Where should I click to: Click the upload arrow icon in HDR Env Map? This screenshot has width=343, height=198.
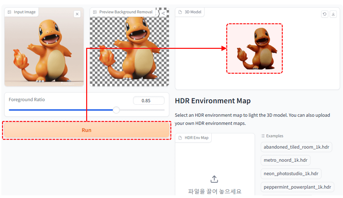214,179
